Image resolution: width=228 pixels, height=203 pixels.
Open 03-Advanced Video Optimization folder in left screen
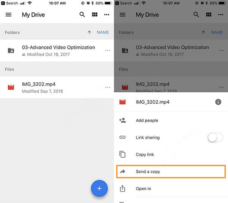[x=57, y=50]
